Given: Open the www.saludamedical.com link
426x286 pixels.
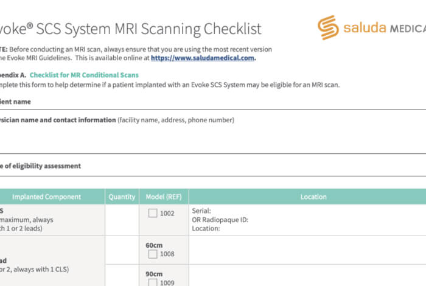Looking at the screenshot, I should [203, 58].
